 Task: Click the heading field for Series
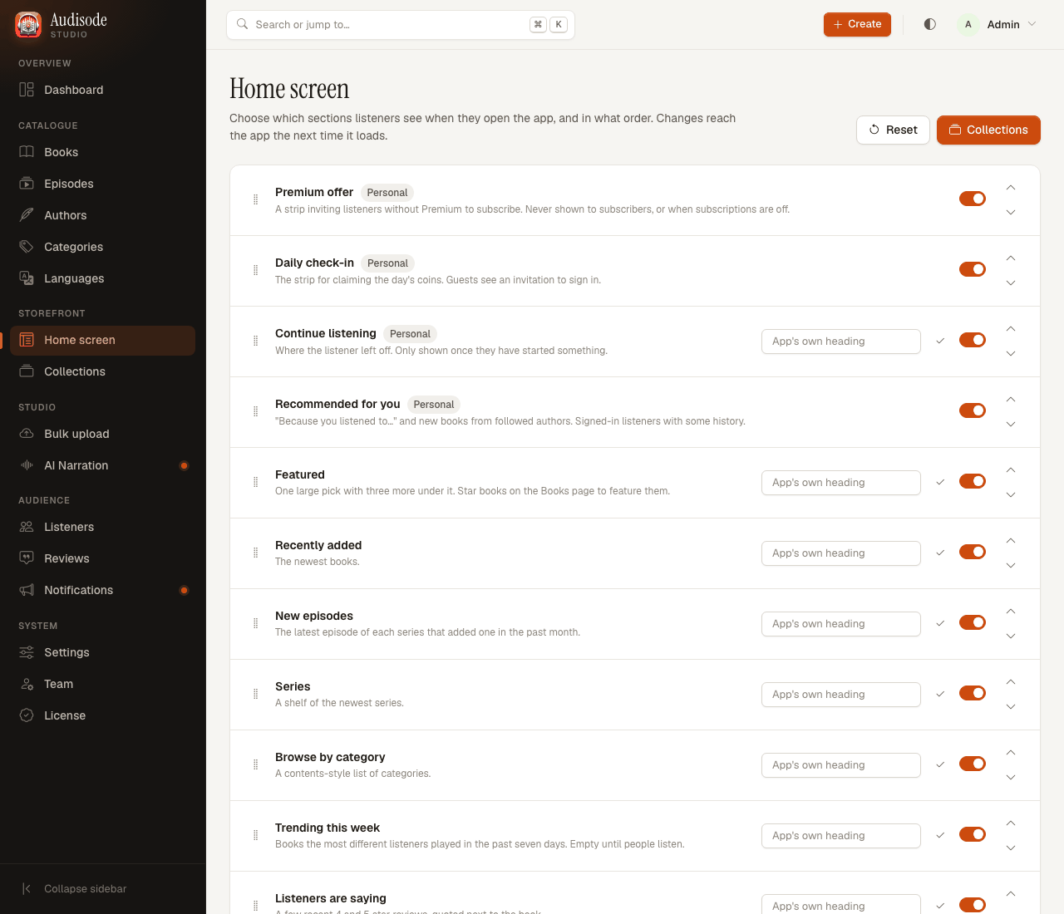(841, 695)
